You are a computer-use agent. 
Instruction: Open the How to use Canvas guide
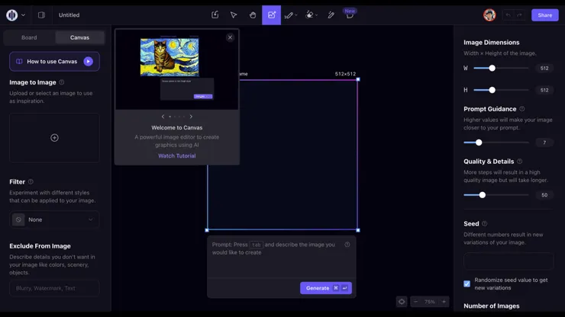click(54, 62)
